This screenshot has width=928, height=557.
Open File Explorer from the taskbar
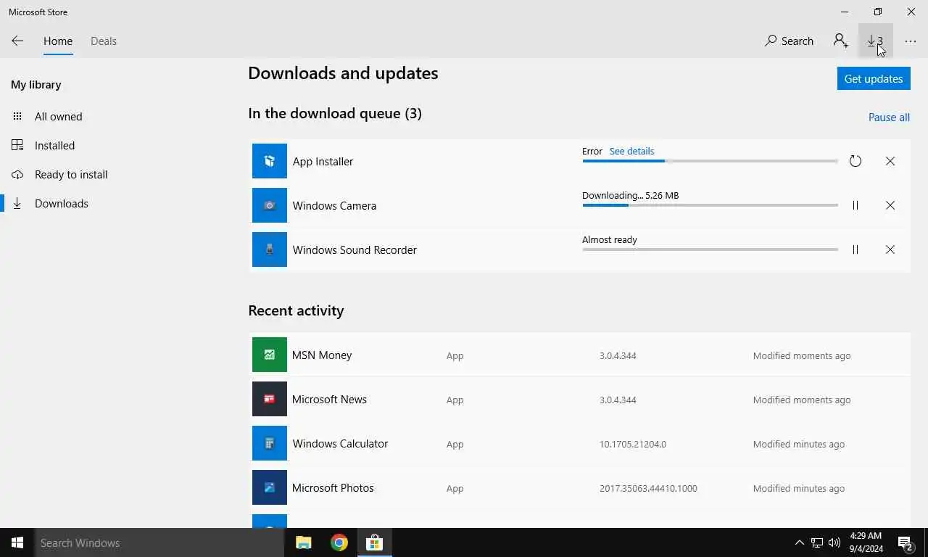(x=304, y=542)
